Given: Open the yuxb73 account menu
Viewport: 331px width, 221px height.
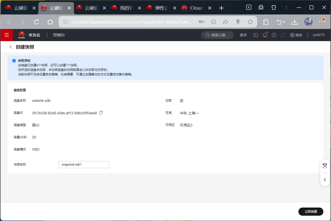Looking at the screenshot, I should click(319, 35).
